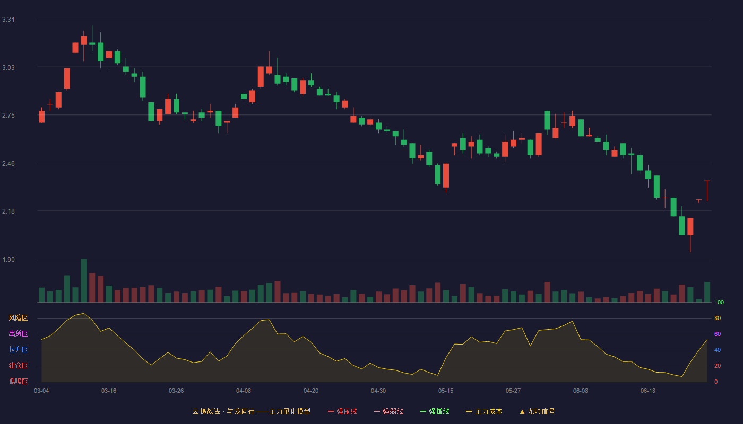Screen dimensions: 743x424
Task: Click the 拉升区 zone label
Action: (18, 350)
